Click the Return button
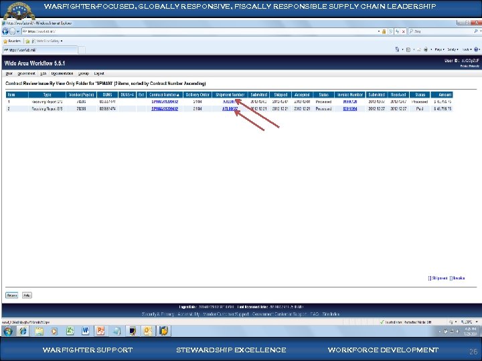Viewport: 482px width, 361px height. coord(11,295)
